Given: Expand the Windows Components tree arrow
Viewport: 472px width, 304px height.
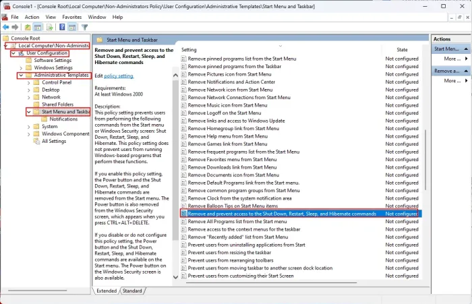Looking at the screenshot, I should pos(28,134).
